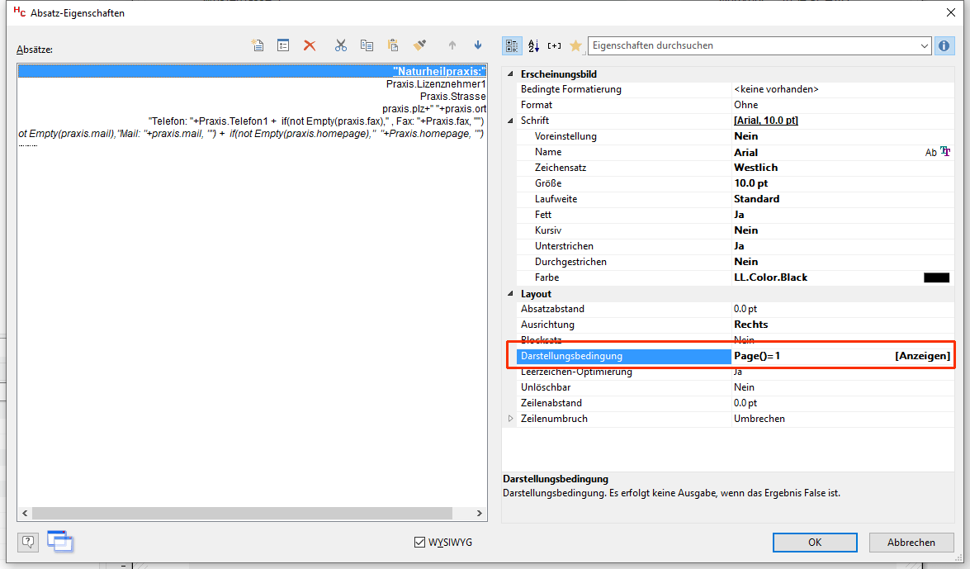Open the help button at bottom left

coord(29,542)
